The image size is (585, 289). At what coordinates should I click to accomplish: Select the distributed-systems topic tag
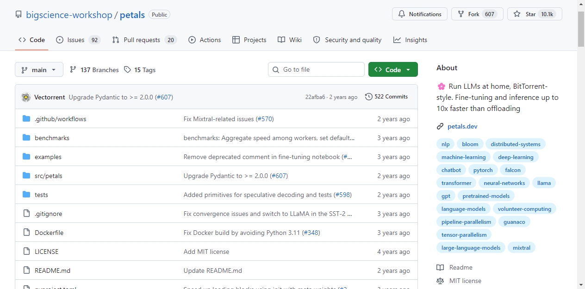(x=516, y=144)
